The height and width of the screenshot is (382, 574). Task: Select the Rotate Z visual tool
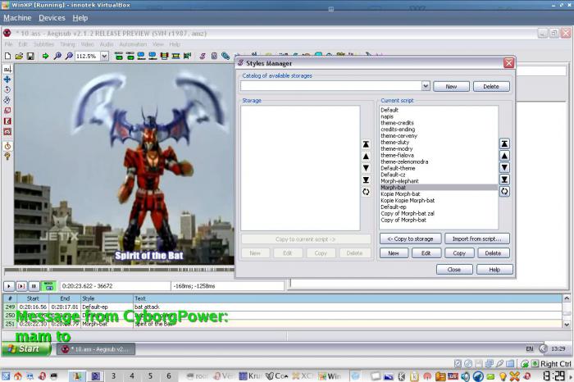click(x=7, y=89)
